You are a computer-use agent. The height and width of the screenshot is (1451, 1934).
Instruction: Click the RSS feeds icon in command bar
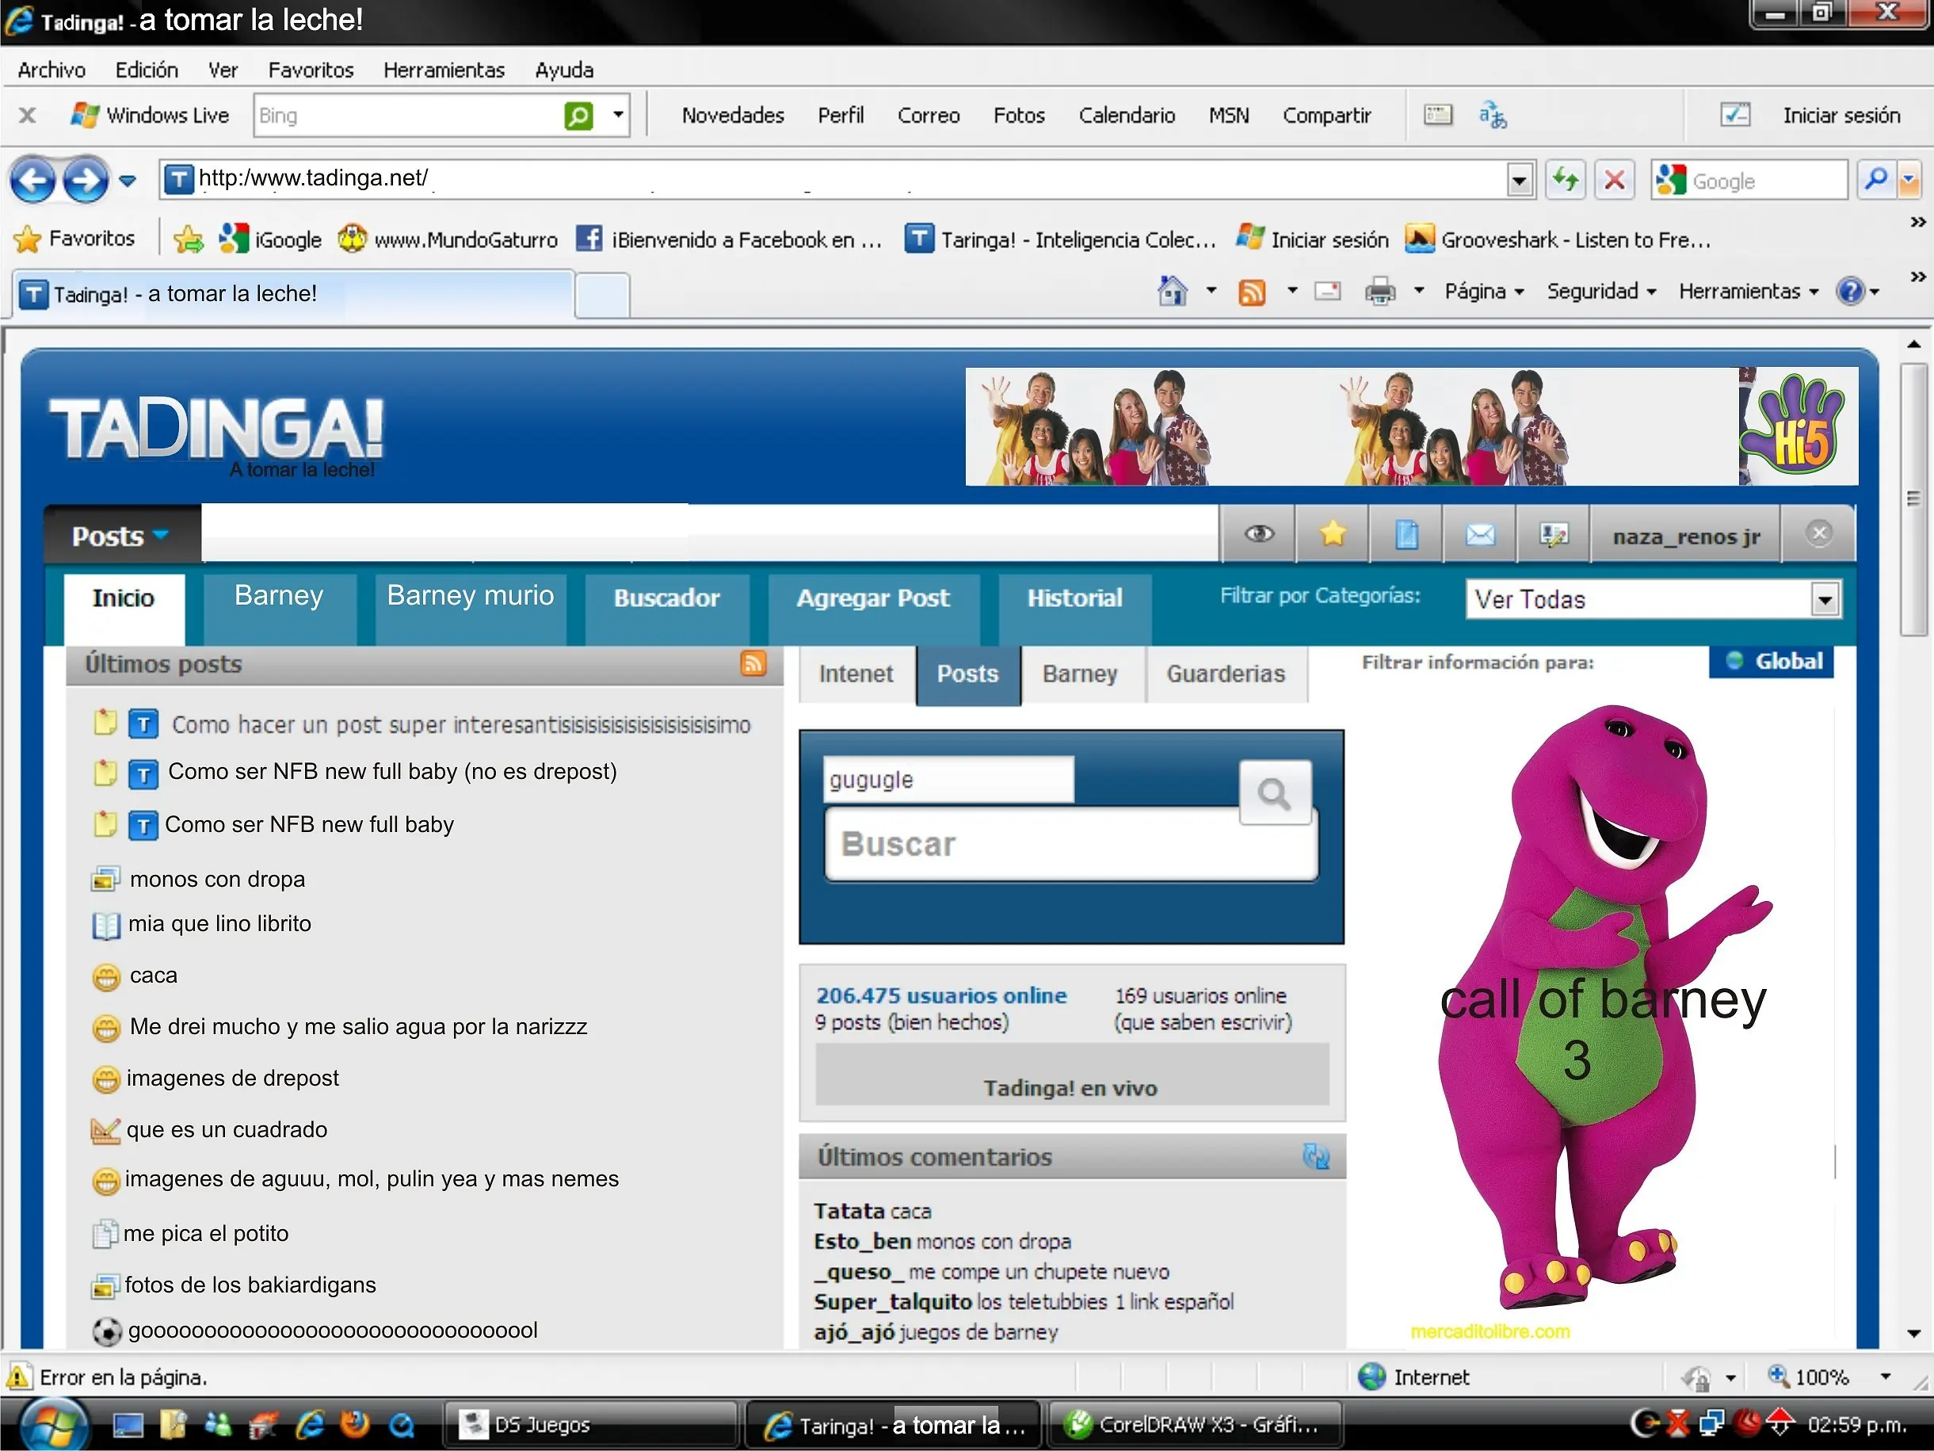click(1252, 292)
